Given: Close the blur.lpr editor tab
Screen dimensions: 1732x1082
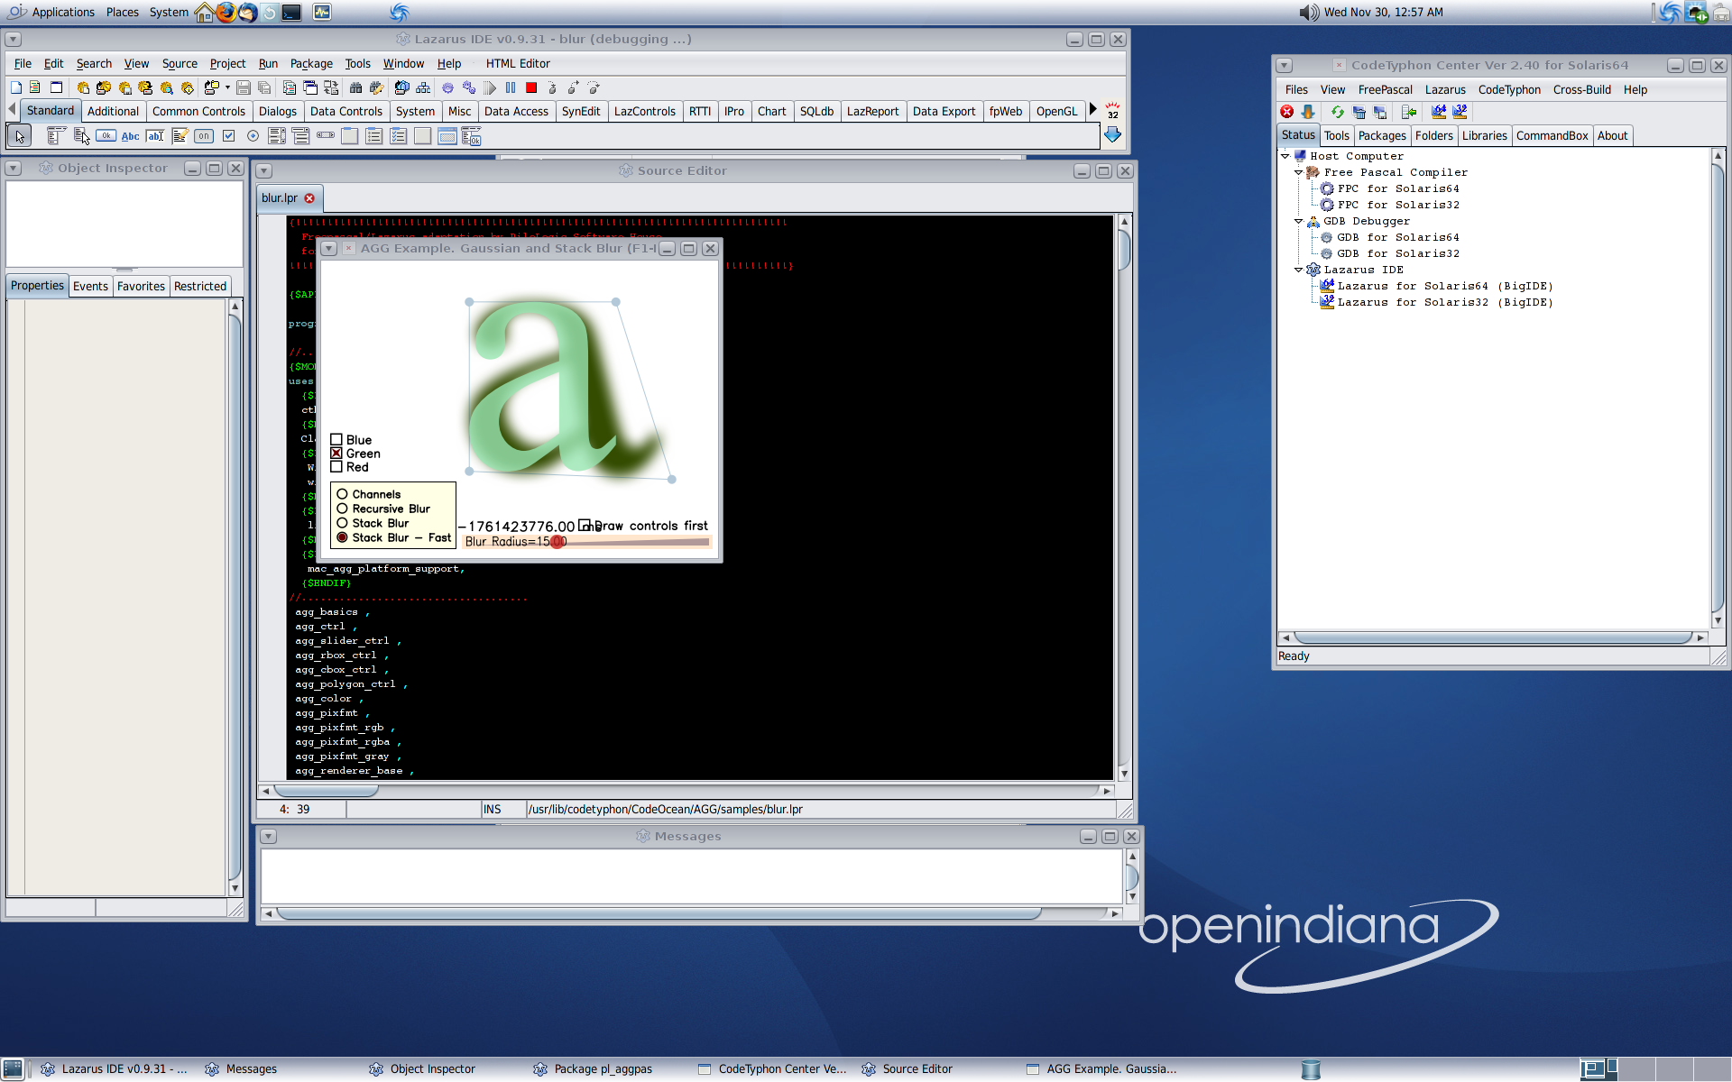Looking at the screenshot, I should tap(309, 198).
